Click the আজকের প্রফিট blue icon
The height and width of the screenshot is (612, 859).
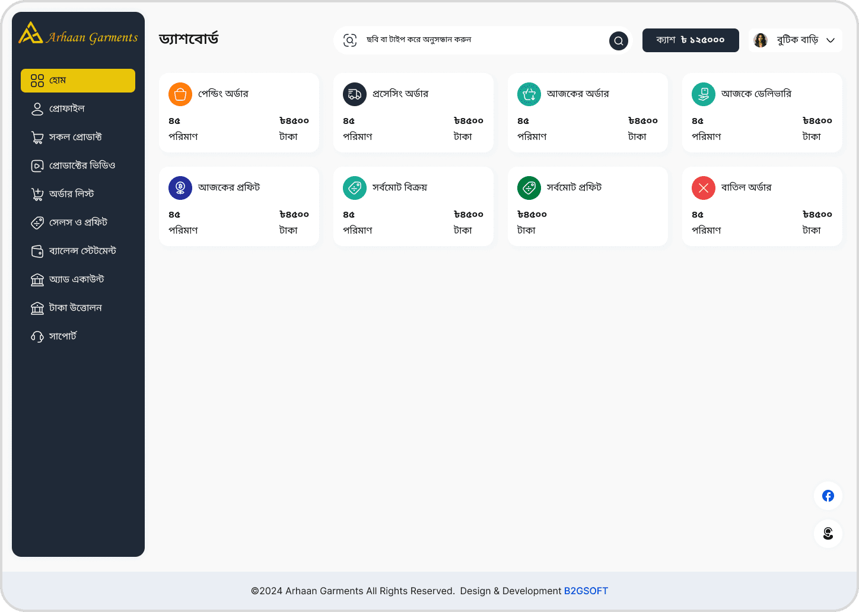tap(180, 188)
